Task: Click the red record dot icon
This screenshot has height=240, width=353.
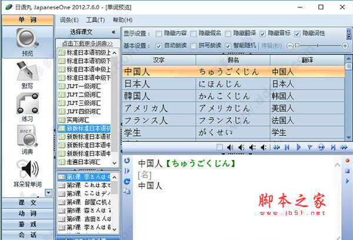Action: click(x=347, y=161)
